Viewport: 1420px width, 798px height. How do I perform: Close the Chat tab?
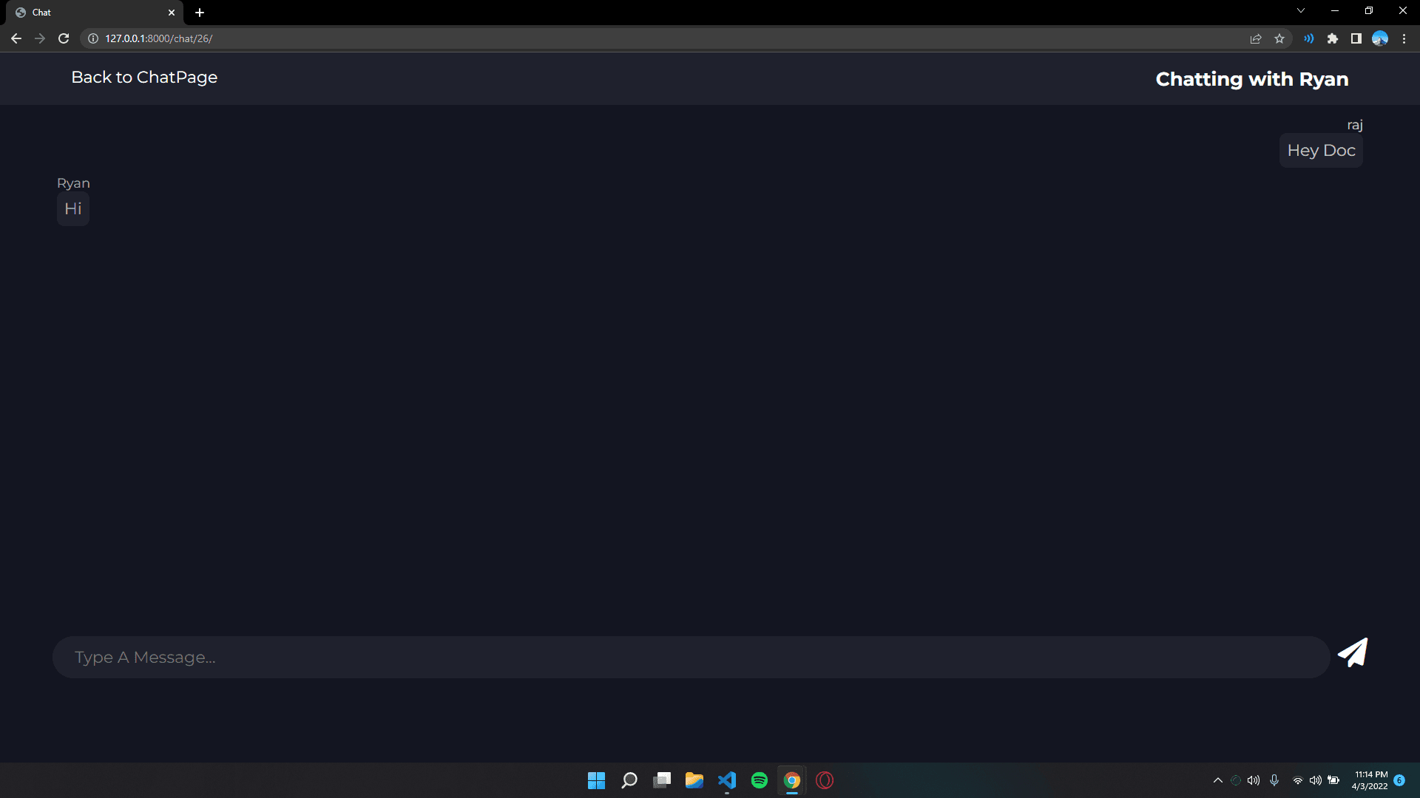172,13
